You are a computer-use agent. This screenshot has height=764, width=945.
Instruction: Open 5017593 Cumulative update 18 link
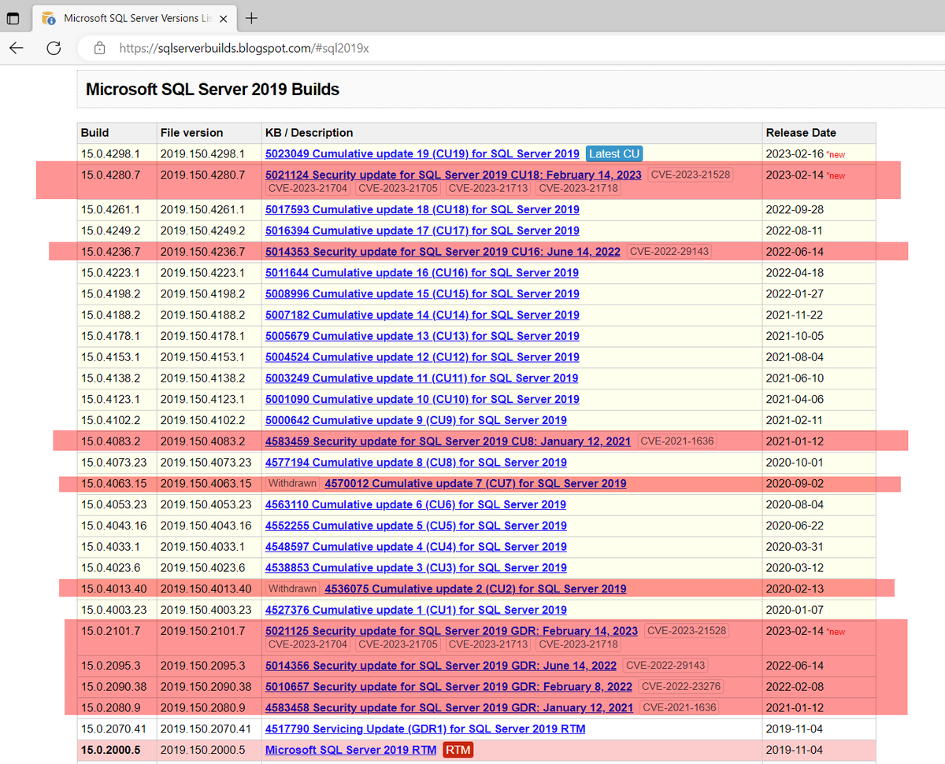422,209
